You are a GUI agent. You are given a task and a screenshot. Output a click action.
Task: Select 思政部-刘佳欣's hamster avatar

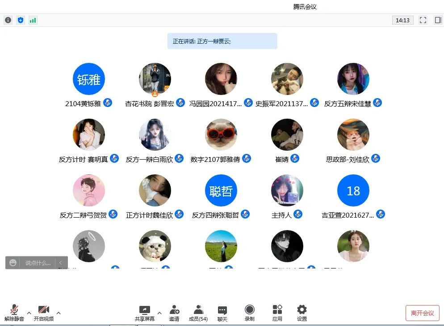point(353,135)
